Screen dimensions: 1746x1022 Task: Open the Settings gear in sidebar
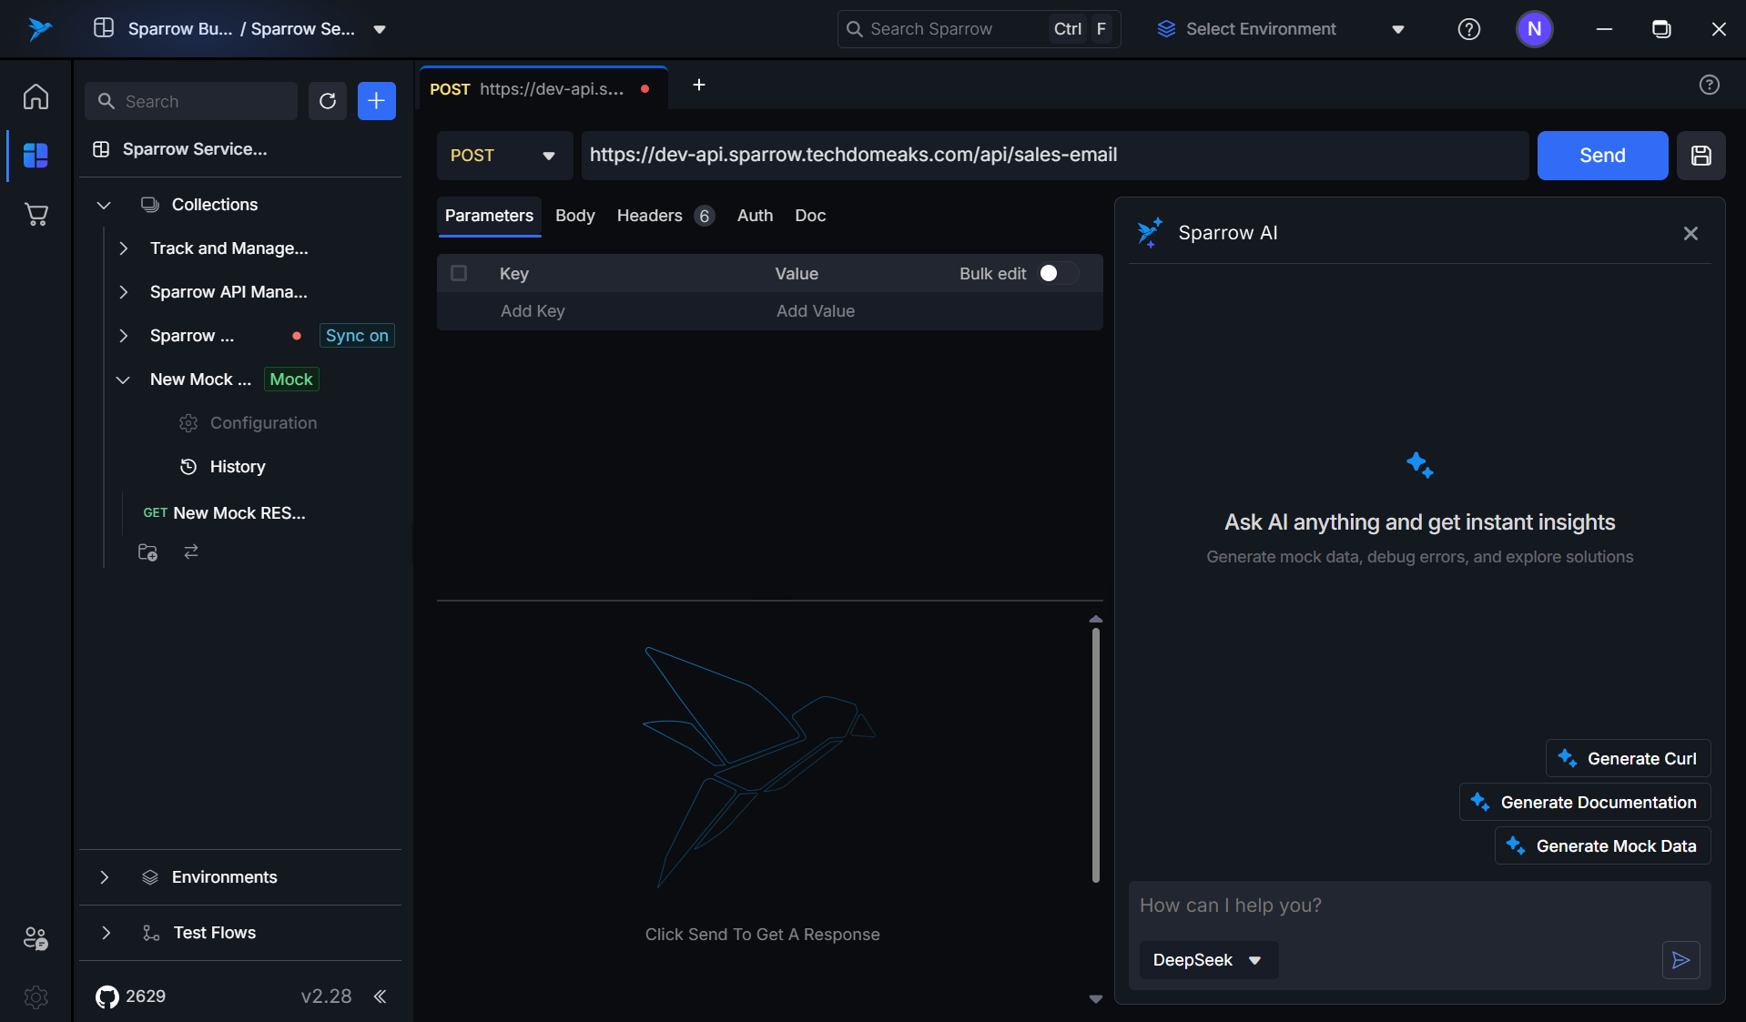36,997
